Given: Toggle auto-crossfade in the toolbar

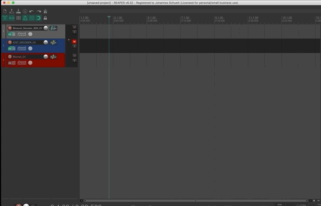Looking at the screenshot, I should [x=5, y=18].
